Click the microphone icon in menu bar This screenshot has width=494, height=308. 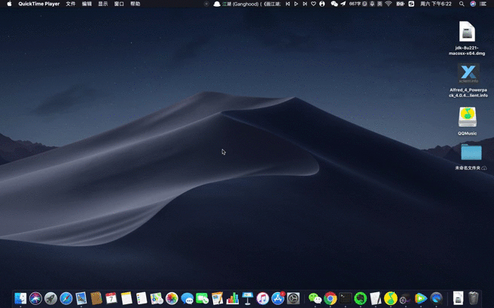372,4
